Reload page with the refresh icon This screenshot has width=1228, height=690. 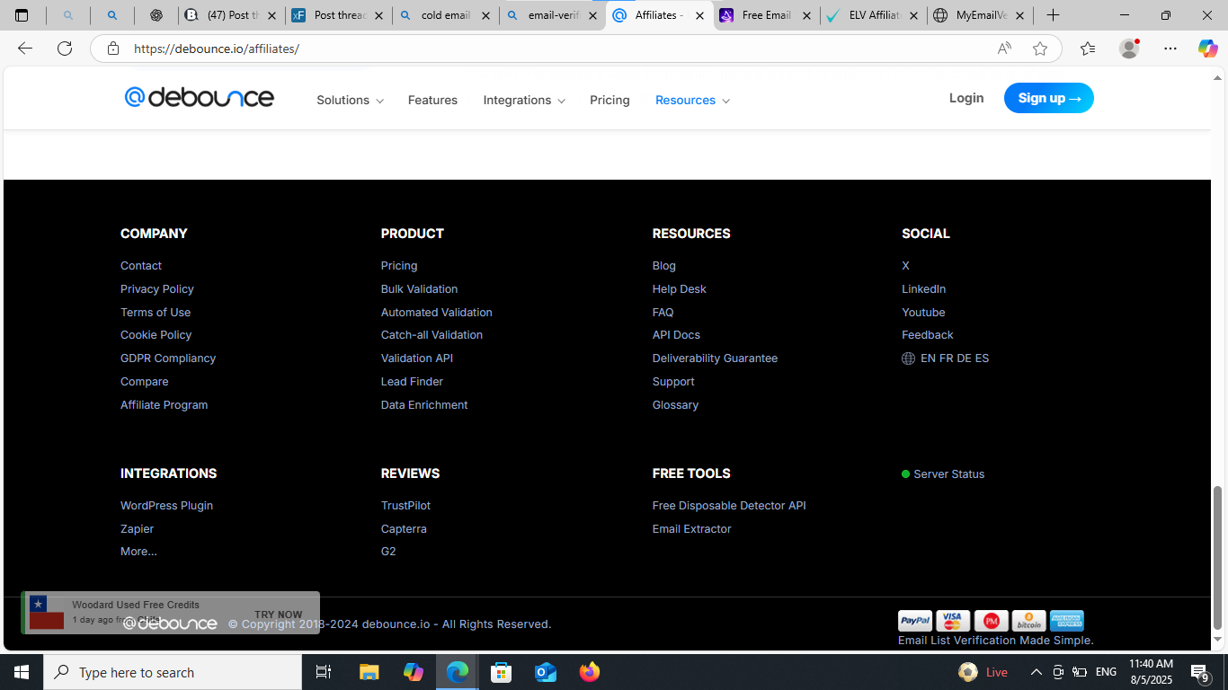[x=65, y=49]
